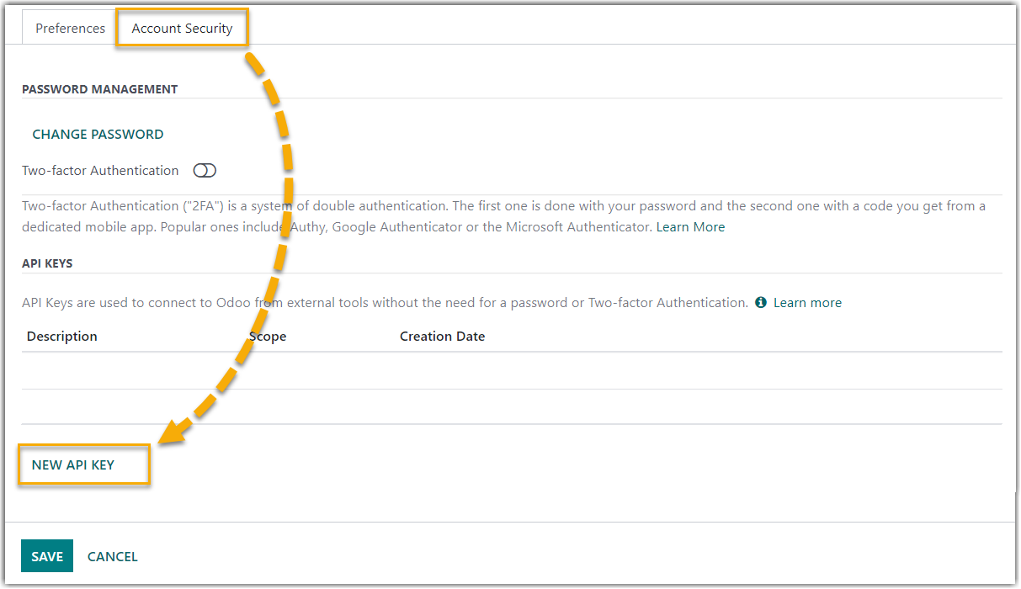
Task: Open the Account Security tab
Action: click(182, 29)
